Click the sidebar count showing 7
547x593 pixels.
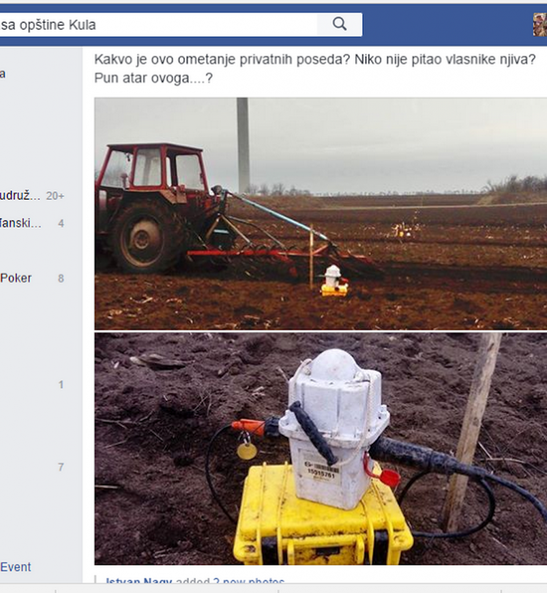click(61, 467)
